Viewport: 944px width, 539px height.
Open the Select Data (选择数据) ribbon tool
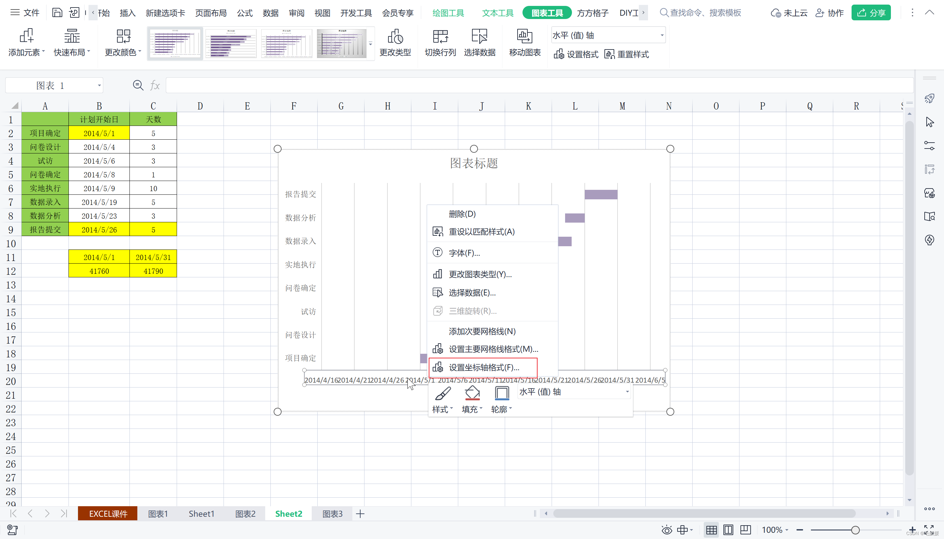click(x=479, y=36)
